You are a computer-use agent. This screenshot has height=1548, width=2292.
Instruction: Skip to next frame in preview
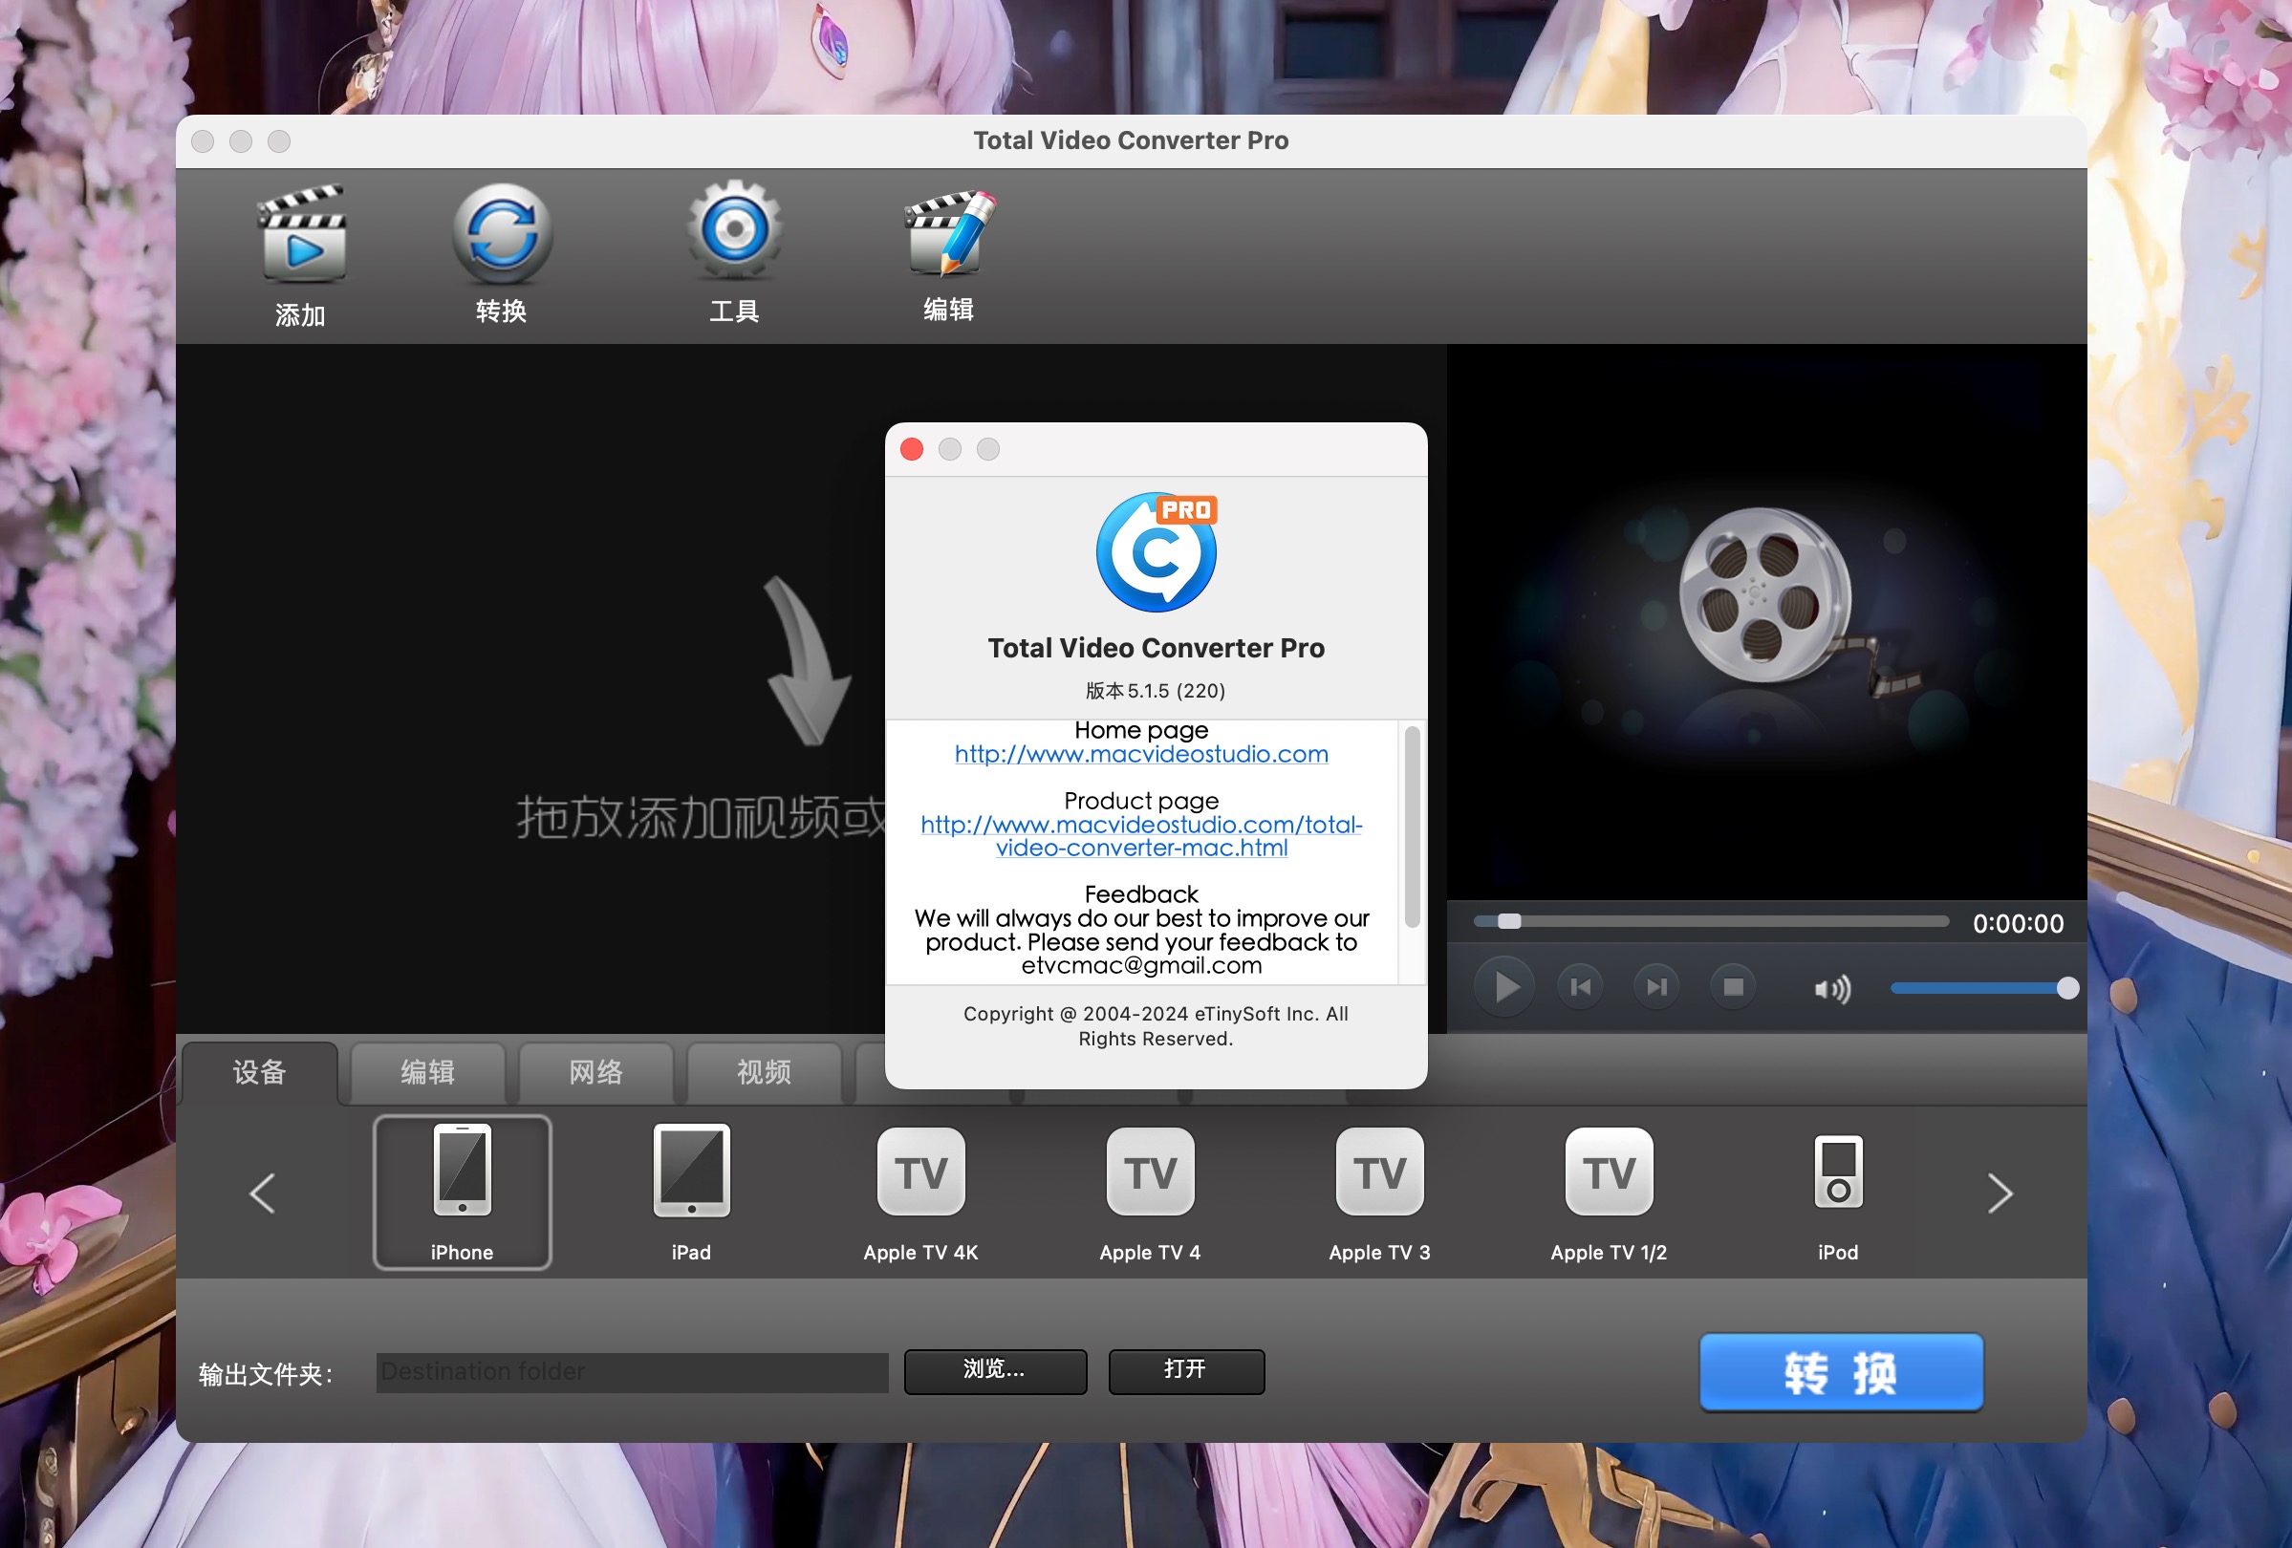pyautogui.click(x=1656, y=987)
